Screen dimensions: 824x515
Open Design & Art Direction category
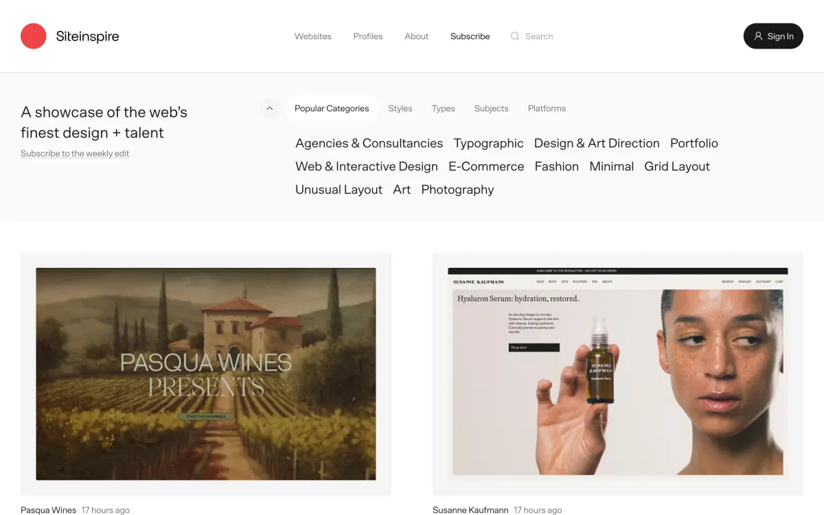[x=597, y=144]
